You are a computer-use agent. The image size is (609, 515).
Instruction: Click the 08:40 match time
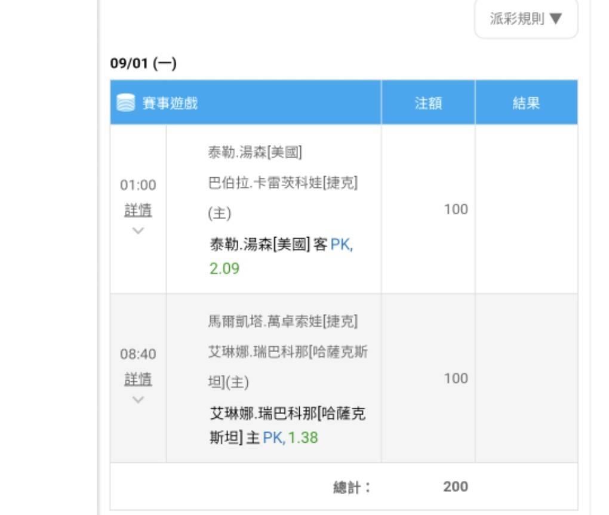coord(138,354)
